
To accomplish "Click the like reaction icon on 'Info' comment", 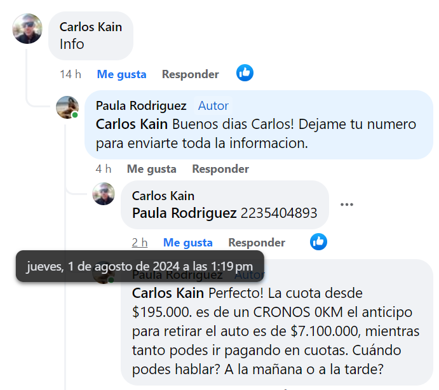I will (245, 73).
